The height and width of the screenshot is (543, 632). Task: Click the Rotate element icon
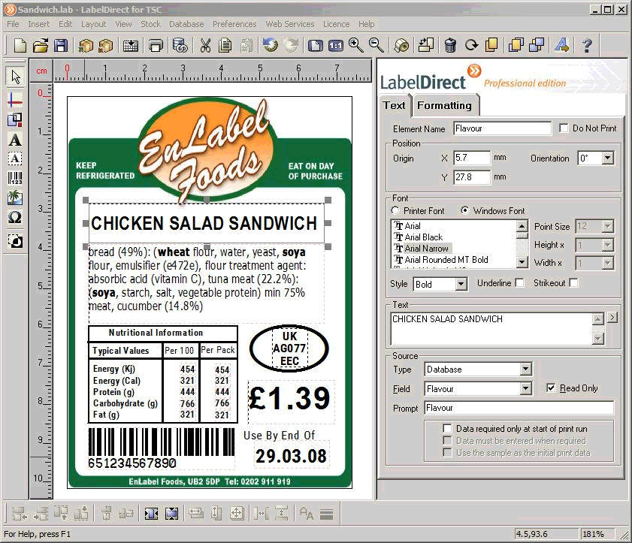click(471, 45)
